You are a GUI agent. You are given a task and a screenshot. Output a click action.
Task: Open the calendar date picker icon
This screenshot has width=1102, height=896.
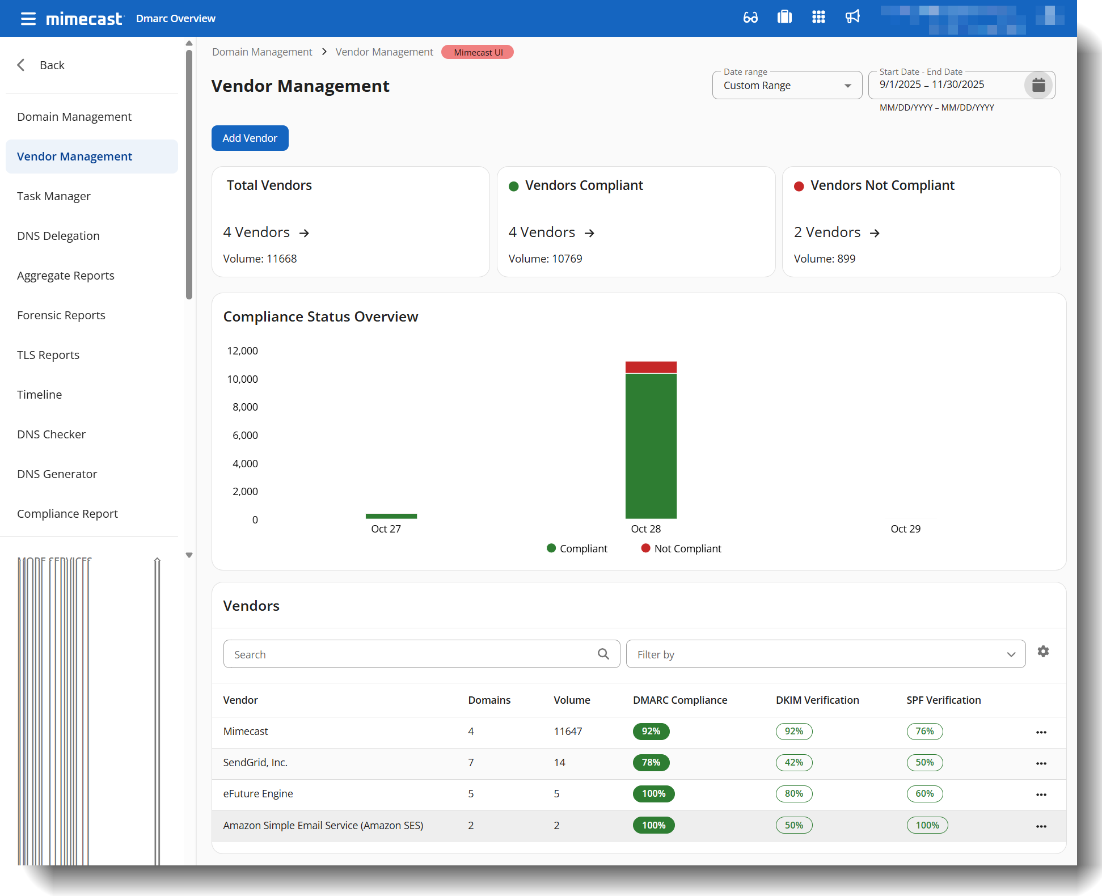pyautogui.click(x=1038, y=85)
